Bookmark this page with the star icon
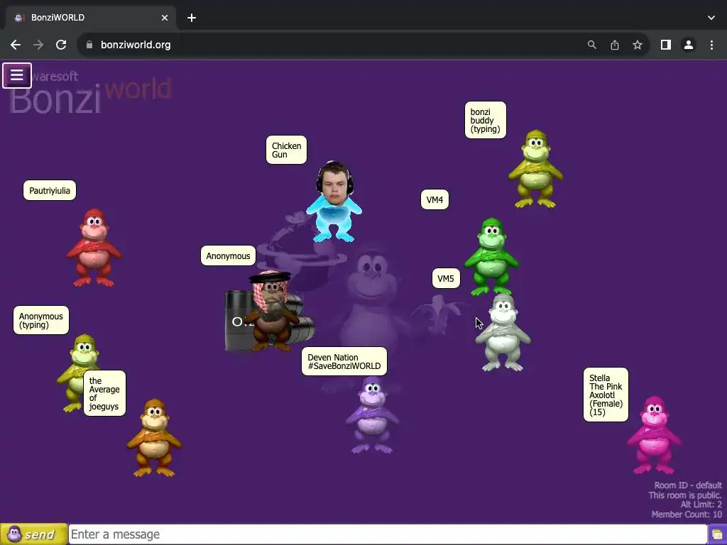This screenshot has height=545, width=727. pos(638,45)
